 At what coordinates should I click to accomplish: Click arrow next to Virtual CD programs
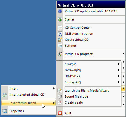point(124,54)
